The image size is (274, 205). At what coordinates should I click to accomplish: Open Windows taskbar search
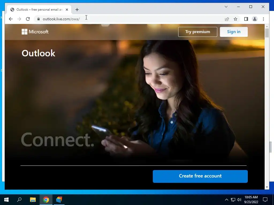[19, 200]
